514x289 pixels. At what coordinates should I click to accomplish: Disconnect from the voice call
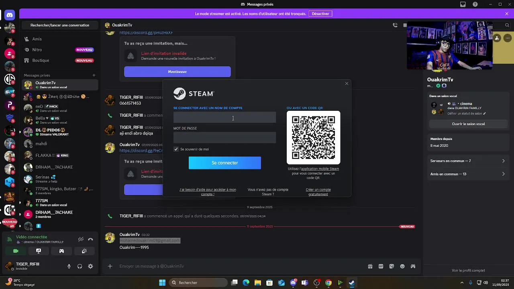(x=90, y=239)
